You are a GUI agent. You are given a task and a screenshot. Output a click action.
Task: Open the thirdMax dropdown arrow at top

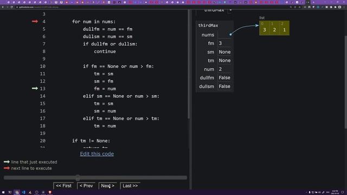[x=230, y=10]
